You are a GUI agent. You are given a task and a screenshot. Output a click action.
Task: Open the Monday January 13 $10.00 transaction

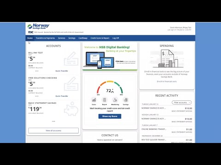(x=167, y=120)
